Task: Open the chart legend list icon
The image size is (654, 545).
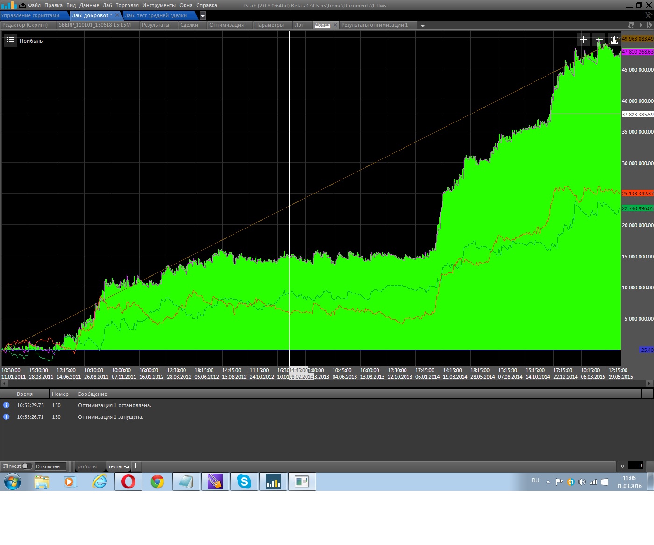Action: [11, 41]
